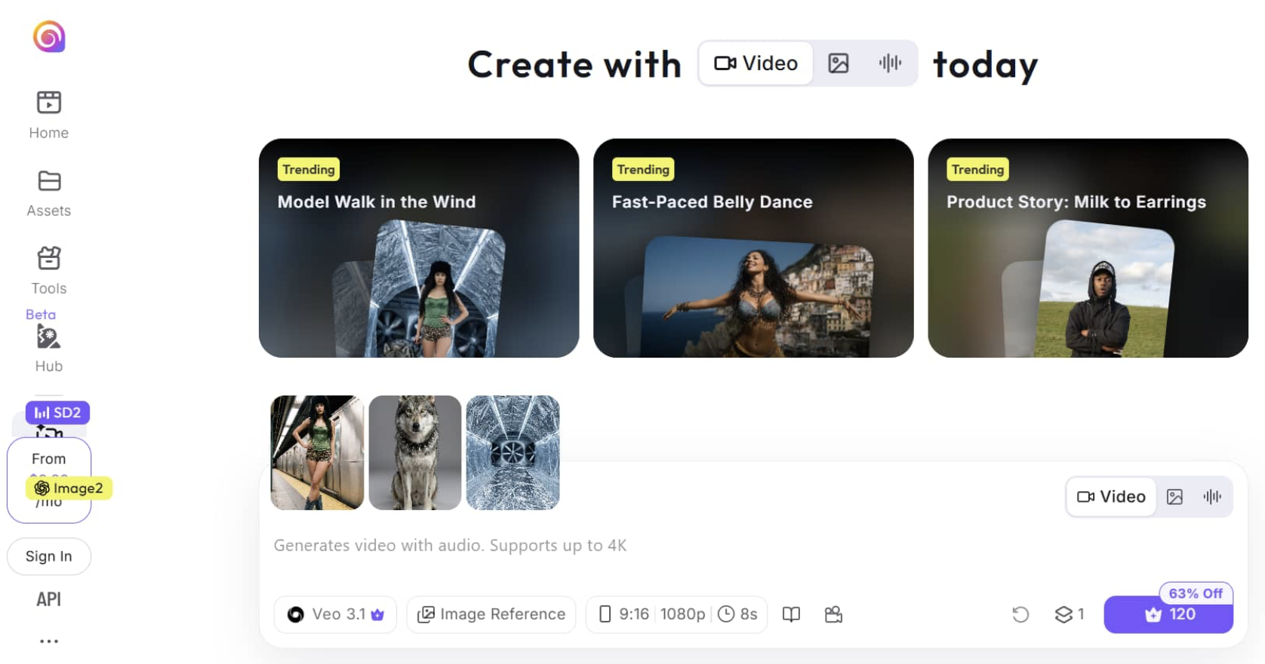
Task: Change the 1080p resolution setting
Action: [x=683, y=614]
